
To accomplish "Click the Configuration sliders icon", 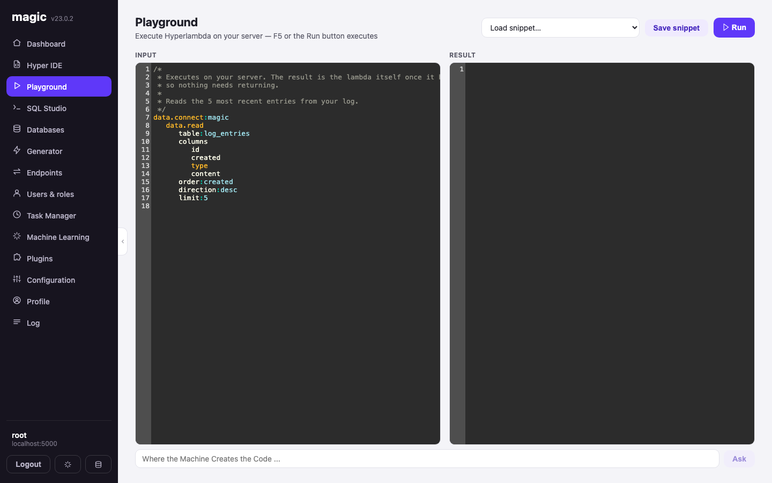I will coord(17,279).
